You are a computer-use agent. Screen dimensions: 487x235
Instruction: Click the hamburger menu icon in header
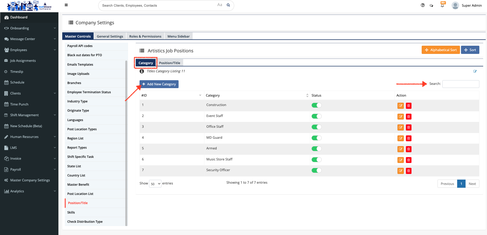tap(66, 5)
